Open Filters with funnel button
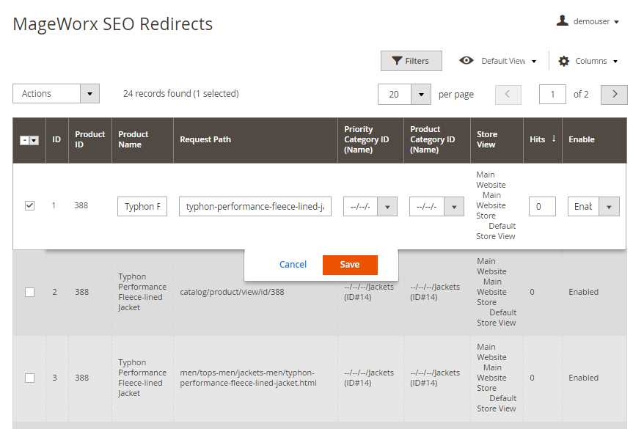The height and width of the screenshot is (429, 633). tap(411, 61)
